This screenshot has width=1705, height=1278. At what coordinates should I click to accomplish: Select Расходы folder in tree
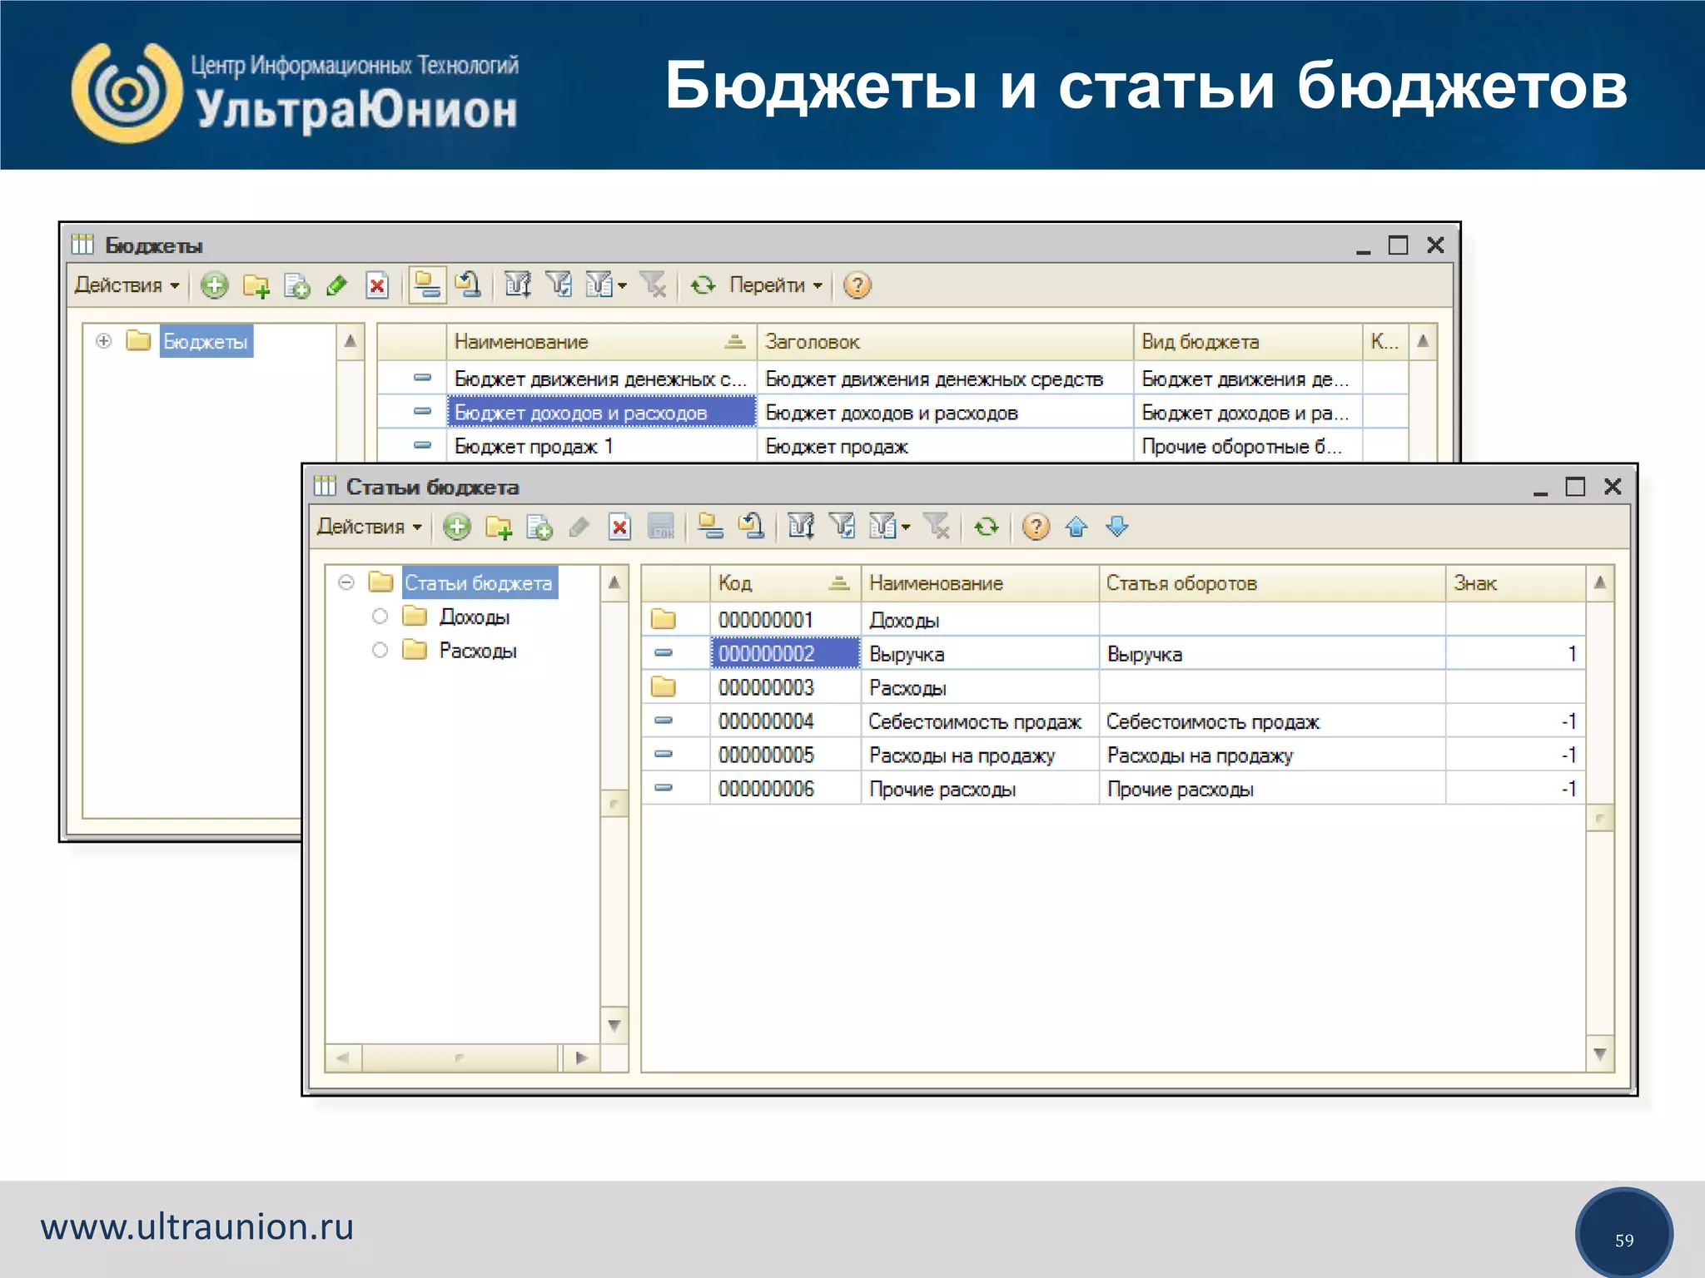pos(478,651)
